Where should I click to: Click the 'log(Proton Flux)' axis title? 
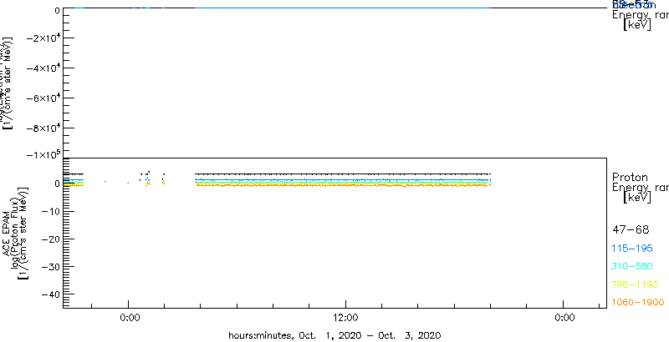pyautogui.click(x=14, y=233)
